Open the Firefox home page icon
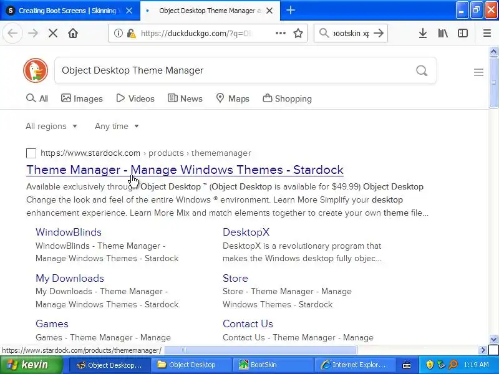This screenshot has height=374, width=499. 73,33
